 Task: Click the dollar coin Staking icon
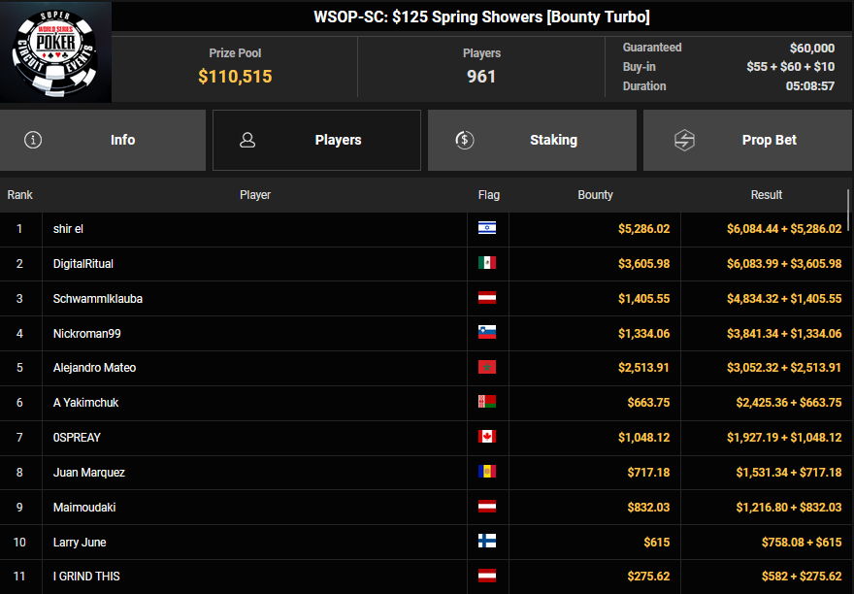pos(464,140)
